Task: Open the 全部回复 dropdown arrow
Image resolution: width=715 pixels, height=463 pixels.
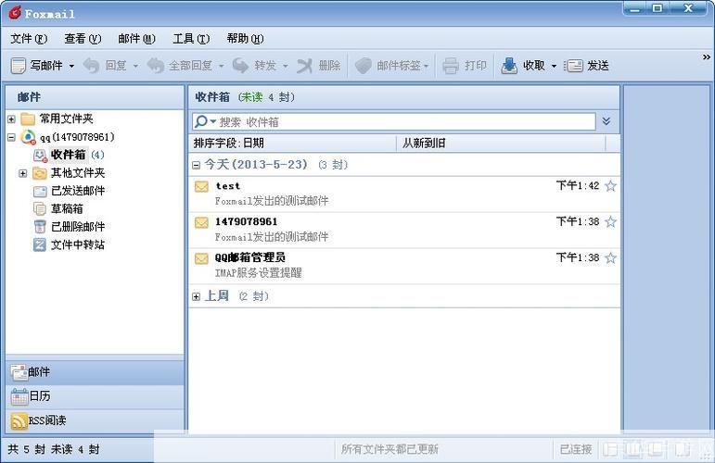Action: coord(221,66)
